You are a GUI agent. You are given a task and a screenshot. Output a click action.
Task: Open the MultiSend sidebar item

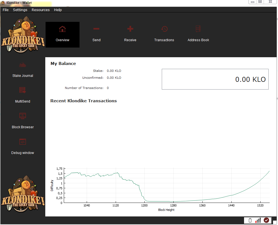tap(23, 96)
